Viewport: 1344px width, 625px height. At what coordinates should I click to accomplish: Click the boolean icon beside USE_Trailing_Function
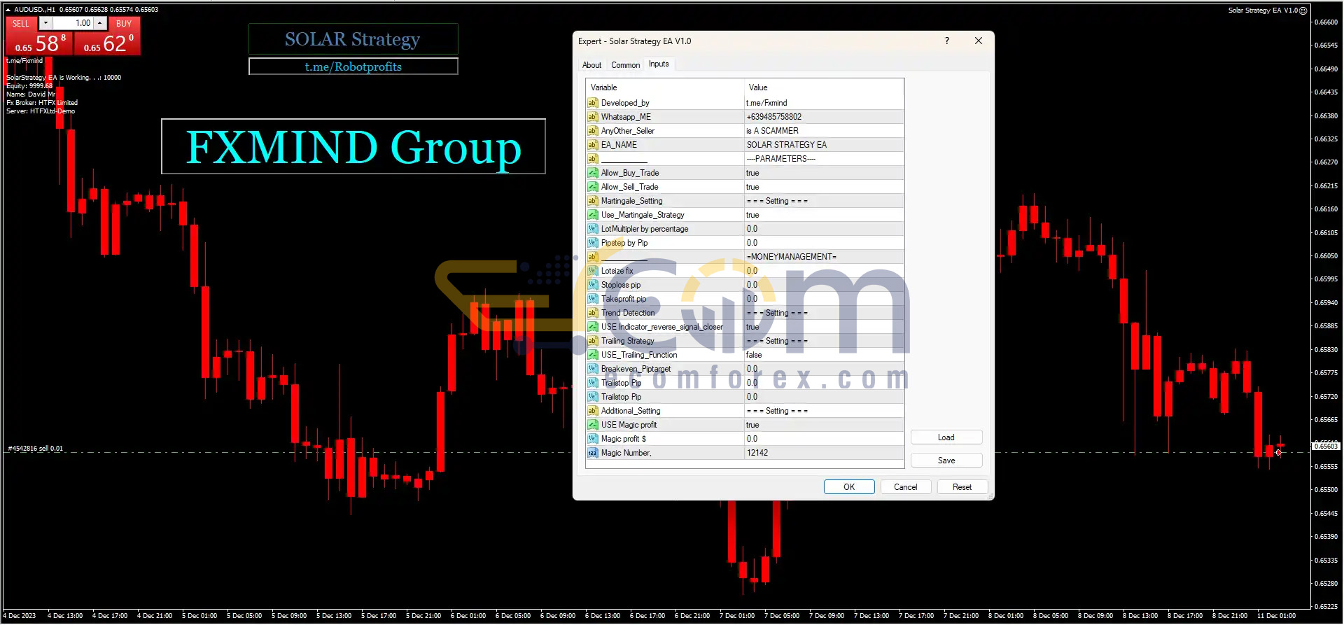click(592, 355)
